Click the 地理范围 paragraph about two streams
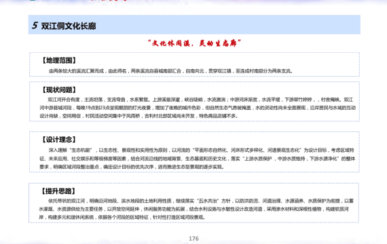Viewport: 387px width, 244px height. tap(171, 71)
